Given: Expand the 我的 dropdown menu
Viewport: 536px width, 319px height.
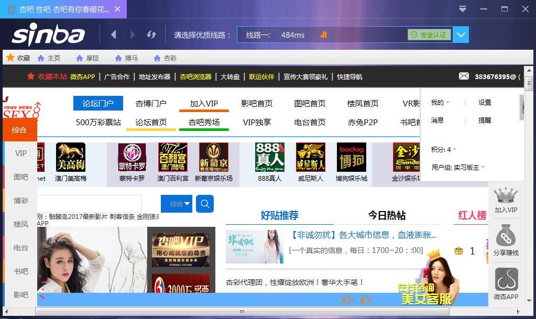Looking at the screenshot, I should click(x=440, y=103).
